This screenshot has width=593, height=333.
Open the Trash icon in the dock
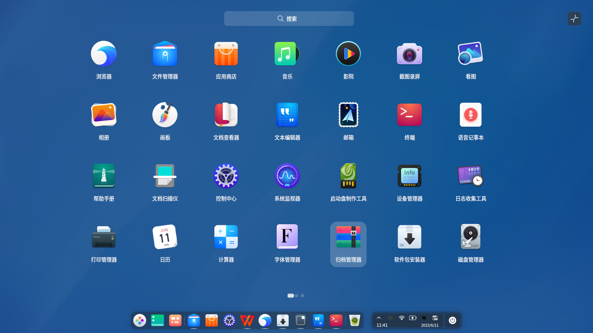[x=354, y=321]
